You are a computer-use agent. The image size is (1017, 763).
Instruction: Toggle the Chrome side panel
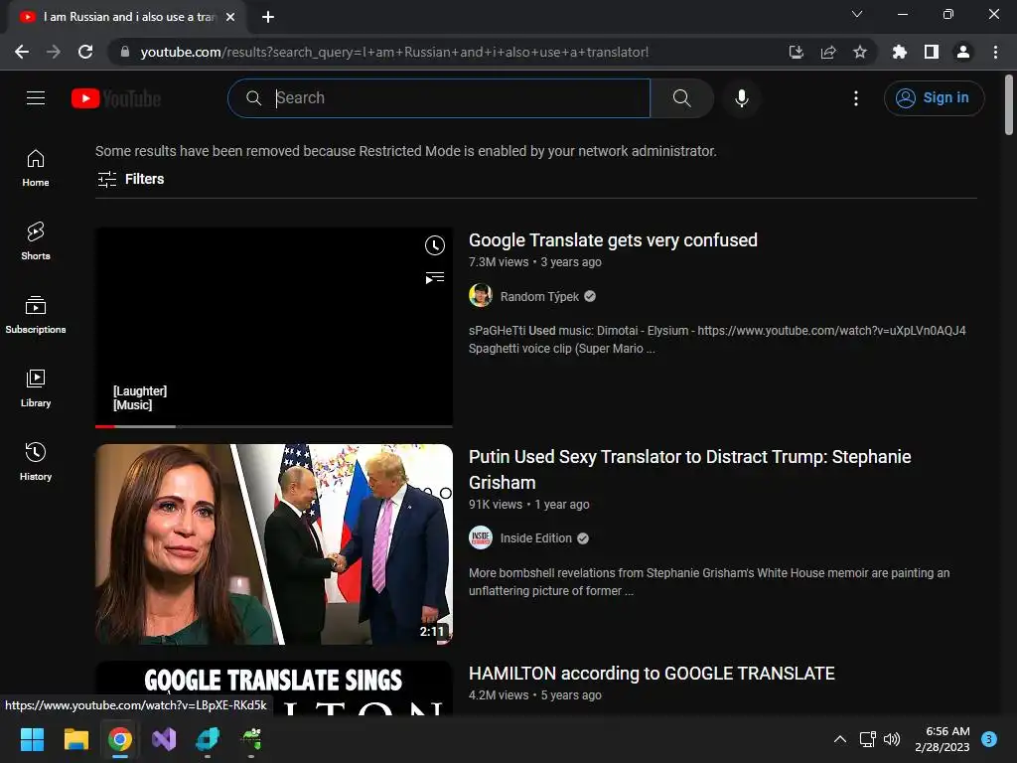pos(932,52)
